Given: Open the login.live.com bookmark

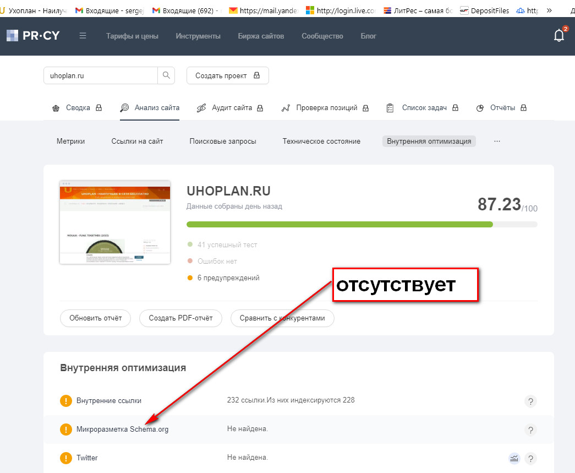Looking at the screenshot, I should (341, 10).
